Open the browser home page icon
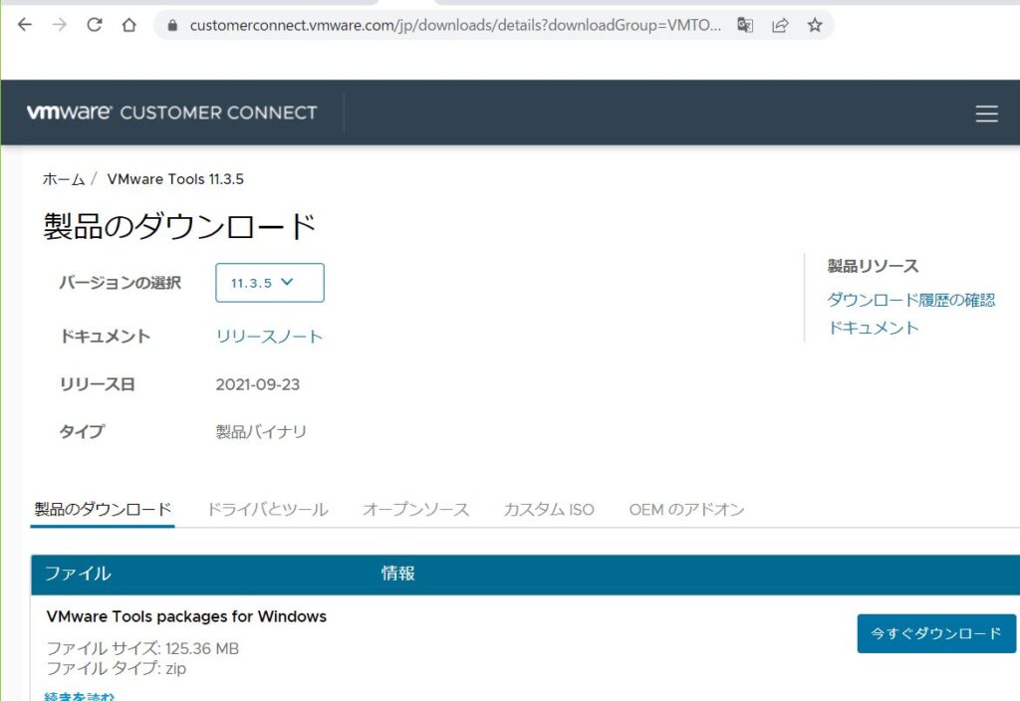The width and height of the screenshot is (1020, 701). 128,25
